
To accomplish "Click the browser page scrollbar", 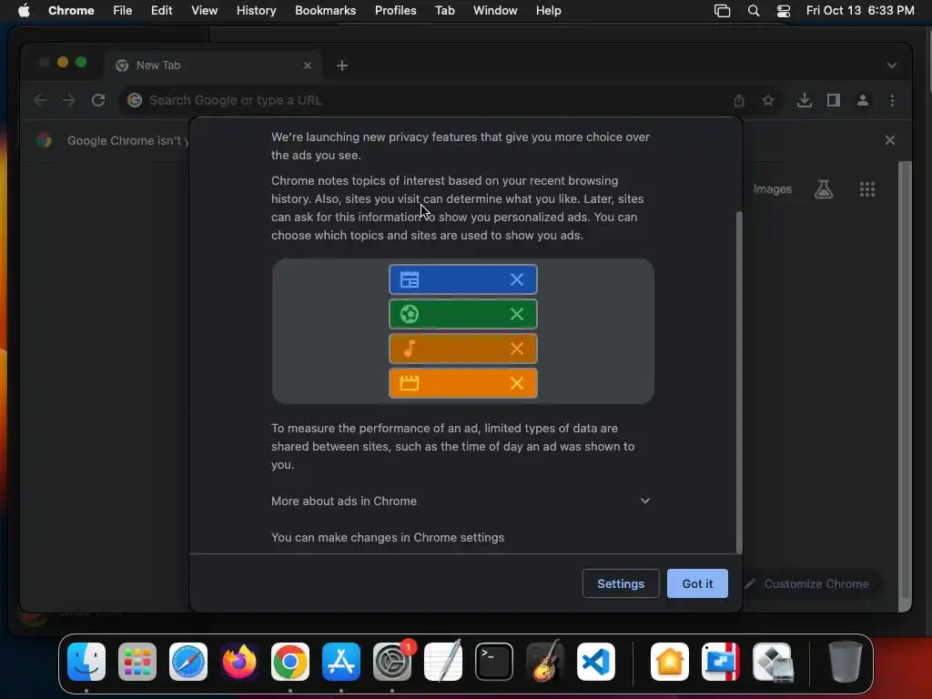I will point(905,380).
